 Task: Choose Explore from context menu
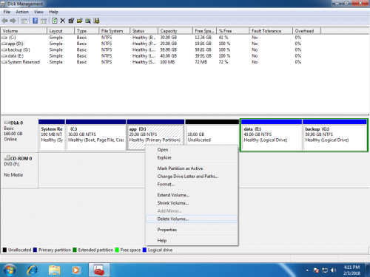(192, 157)
